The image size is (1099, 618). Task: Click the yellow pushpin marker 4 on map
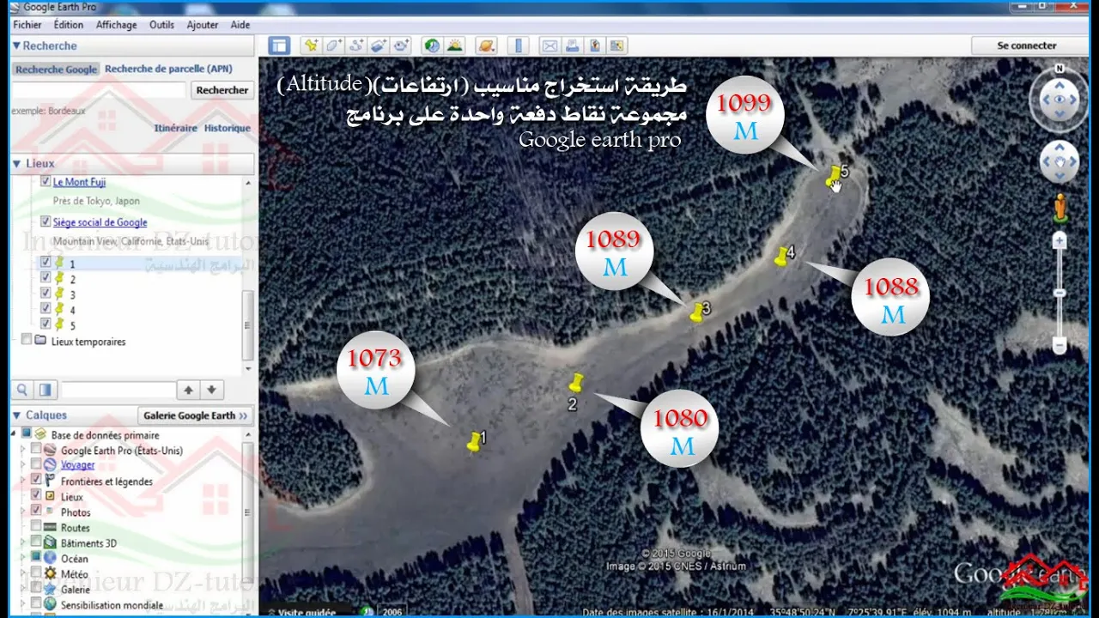point(781,256)
